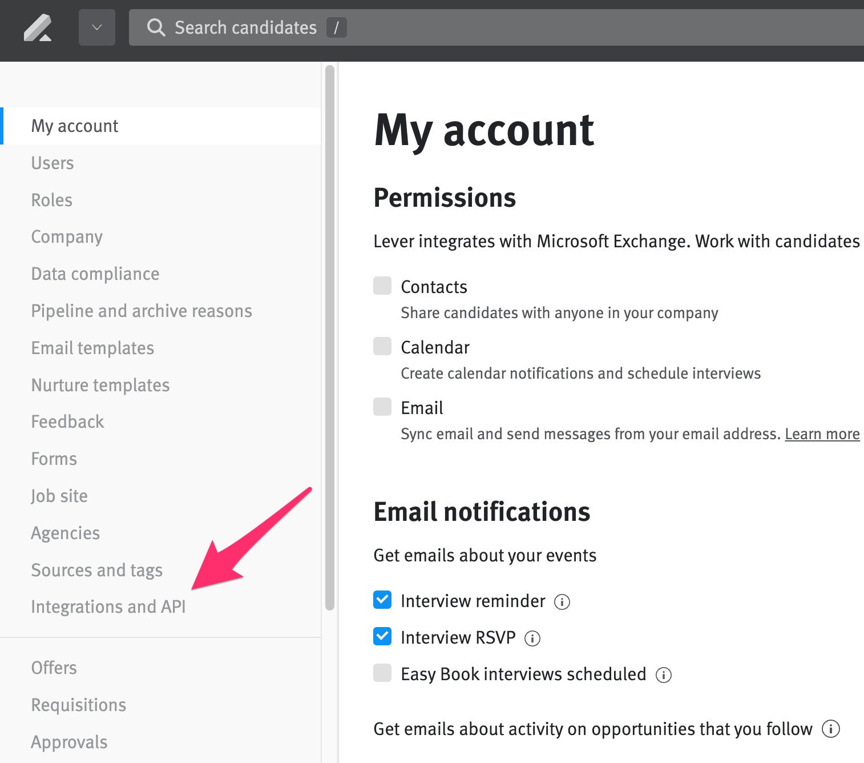
Task: Show info for Easy Book interviews scheduled
Action: click(664, 675)
